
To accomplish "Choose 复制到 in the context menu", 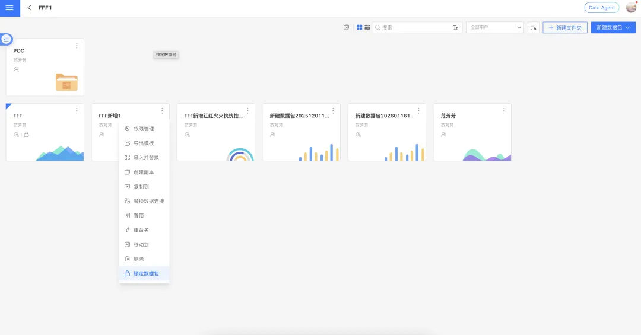I will (144, 187).
